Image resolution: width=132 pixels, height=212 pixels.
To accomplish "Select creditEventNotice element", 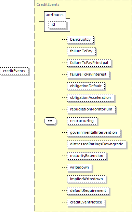I will point(86,202).
